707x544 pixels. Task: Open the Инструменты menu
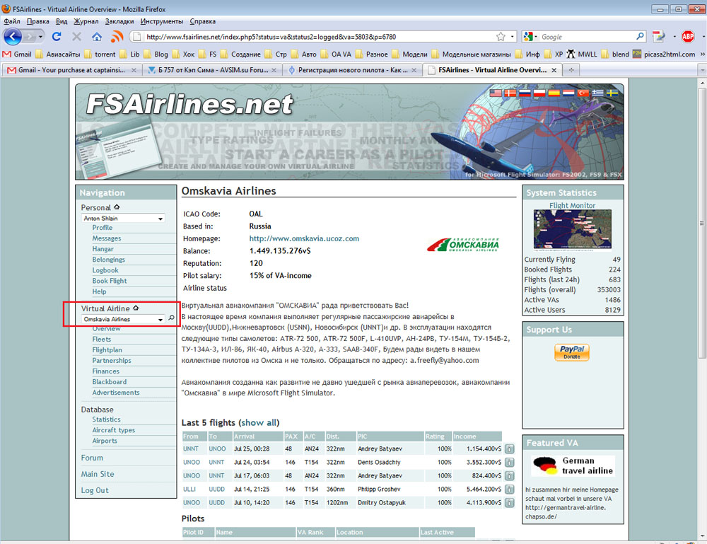click(162, 21)
